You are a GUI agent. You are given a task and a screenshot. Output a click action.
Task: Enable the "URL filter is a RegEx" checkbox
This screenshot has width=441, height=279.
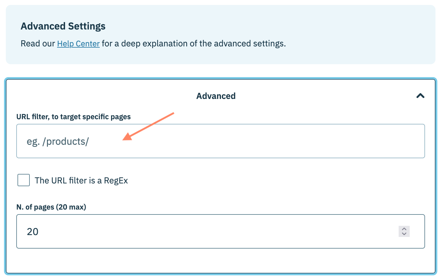click(x=24, y=180)
